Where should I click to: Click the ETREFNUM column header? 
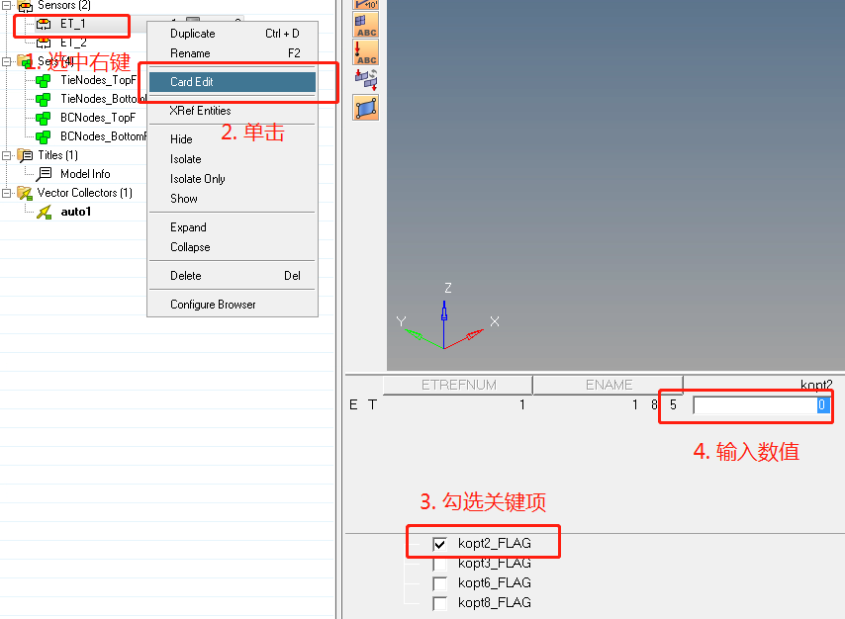[458, 386]
